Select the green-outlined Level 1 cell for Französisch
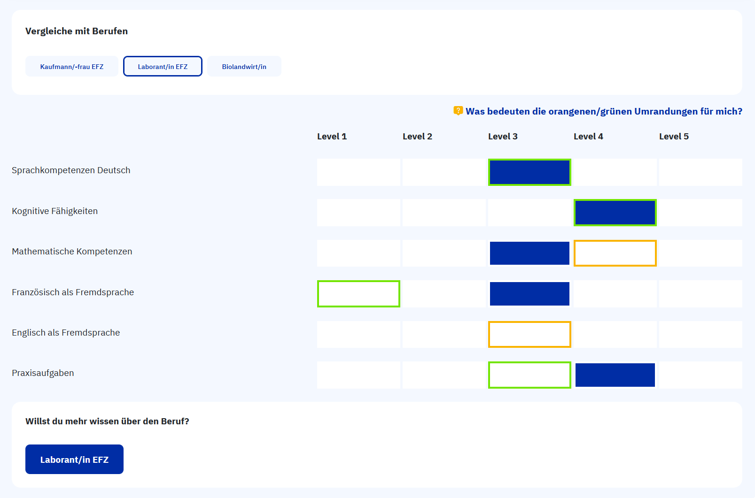This screenshot has height=498, width=755. coord(358,294)
